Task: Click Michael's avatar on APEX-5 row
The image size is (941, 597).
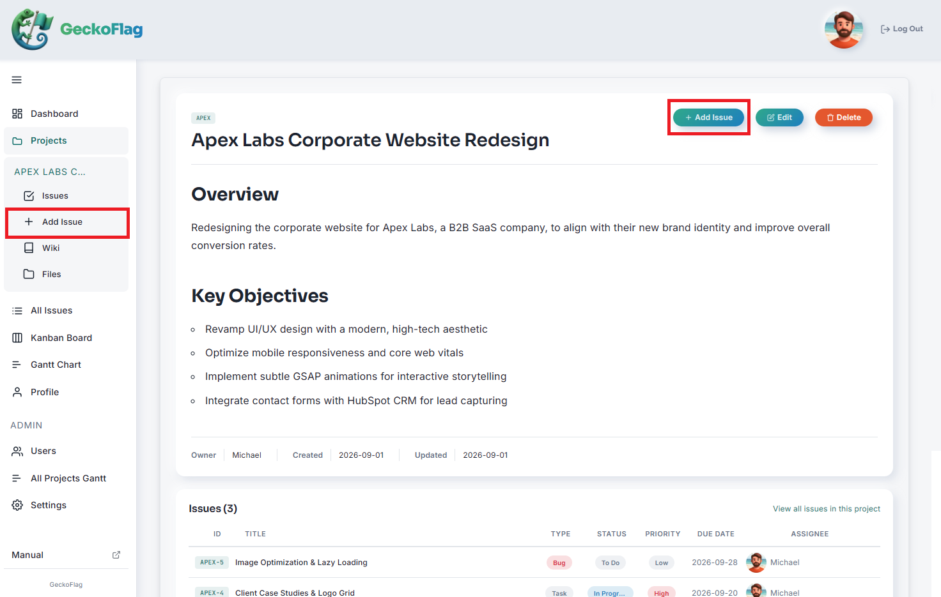Action: 756,563
